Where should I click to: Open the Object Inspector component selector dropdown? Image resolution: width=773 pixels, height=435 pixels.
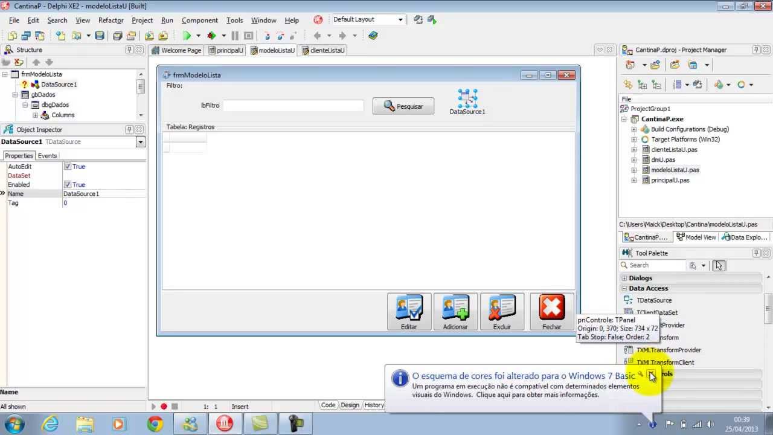(141, 142)
